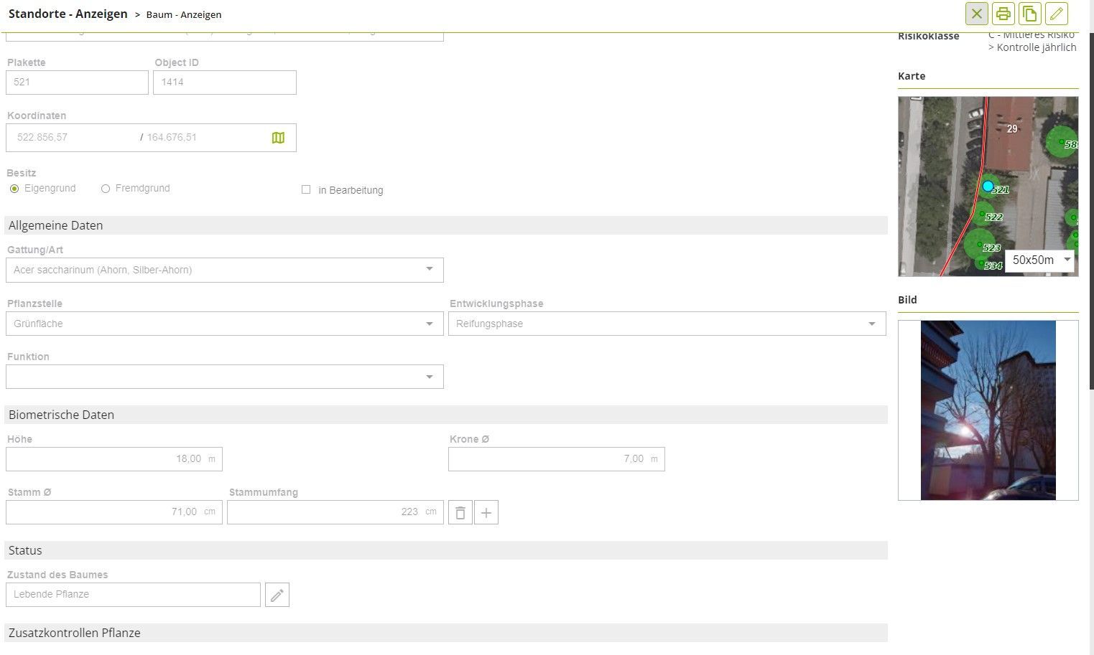1094x655 pixels.
Task: Click the Höhe input field
Action: point(113,459)
